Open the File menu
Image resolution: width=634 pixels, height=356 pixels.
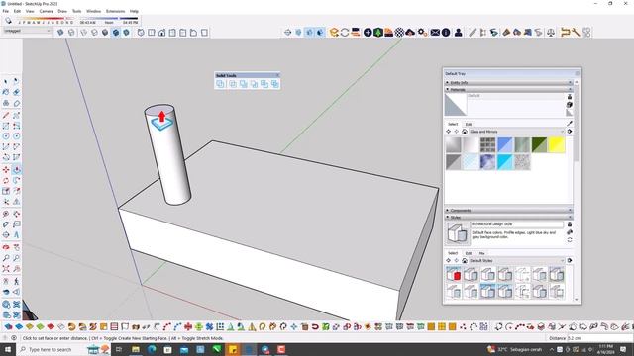coord(6,11)
